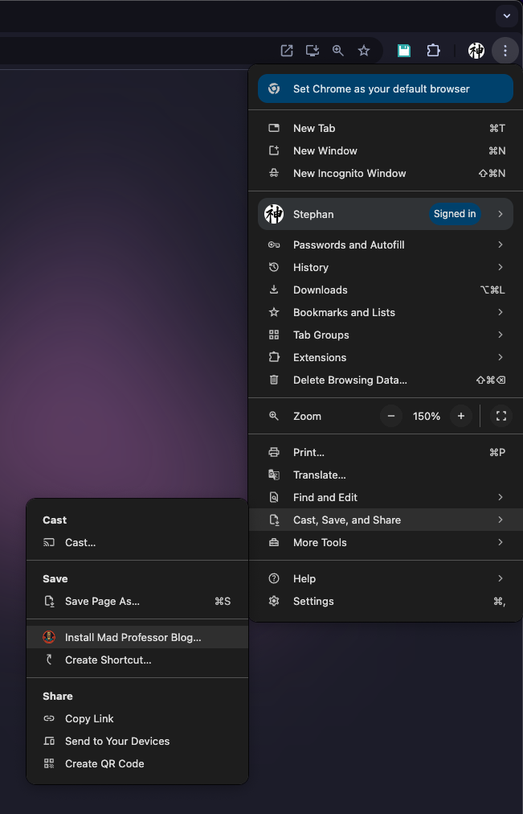Screen dimensions: 523x814
Task: Expand Find and Edit submenu chevron
Action: tap(501, 497)
